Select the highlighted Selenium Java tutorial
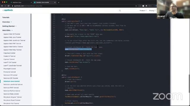Screen dimensions: 190x106 coord(12,81)
